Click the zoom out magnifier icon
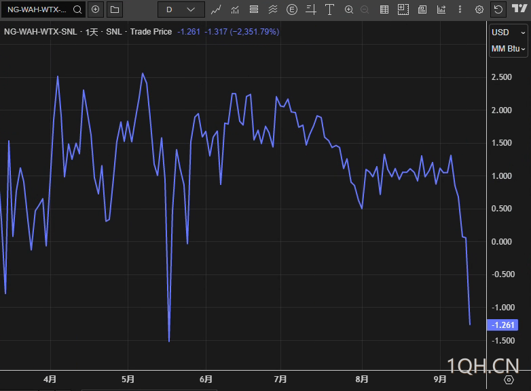The height and width of the screenshot is (391, 531). pyautogui.click(x=365, y=9)
